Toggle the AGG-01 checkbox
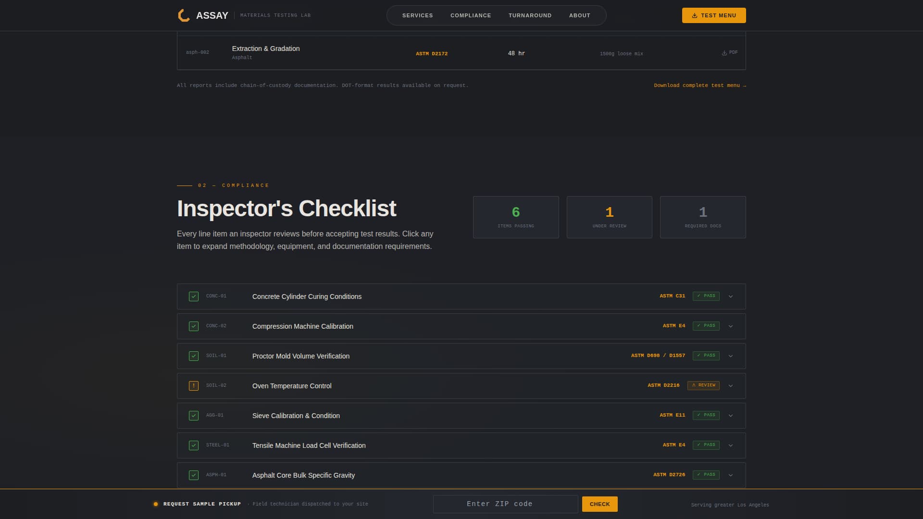923x519 pixels. (194, 415)
